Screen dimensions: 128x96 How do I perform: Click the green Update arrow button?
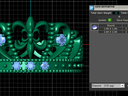tap(110, 20)
